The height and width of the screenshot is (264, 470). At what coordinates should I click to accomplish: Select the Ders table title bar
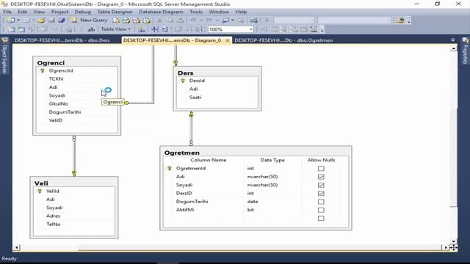tap(217, 73)
